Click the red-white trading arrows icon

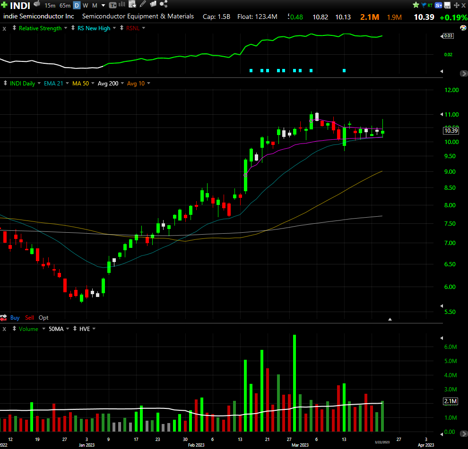(x=4, y=318)
